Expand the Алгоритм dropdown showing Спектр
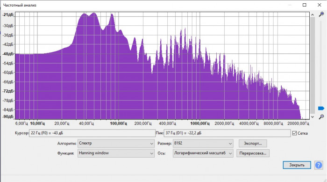The height and width of the screenshot is (182, 327). pos(116,144)
